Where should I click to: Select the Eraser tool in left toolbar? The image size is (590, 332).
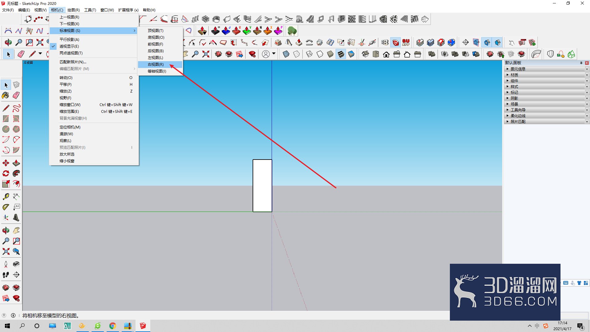(16, 95)
